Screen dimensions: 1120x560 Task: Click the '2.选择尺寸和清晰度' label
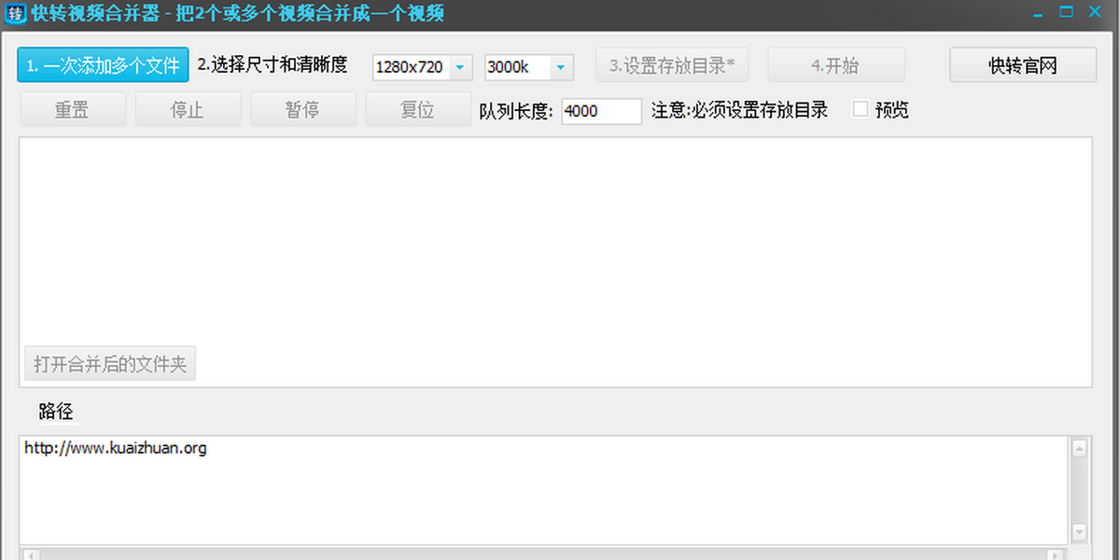pos(273,65)
